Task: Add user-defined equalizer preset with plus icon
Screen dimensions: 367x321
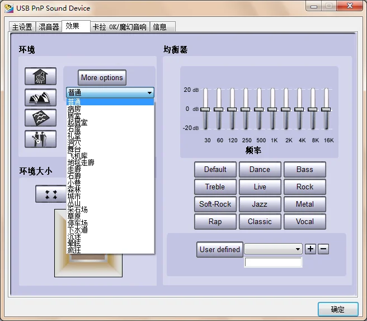Action: 310,249
